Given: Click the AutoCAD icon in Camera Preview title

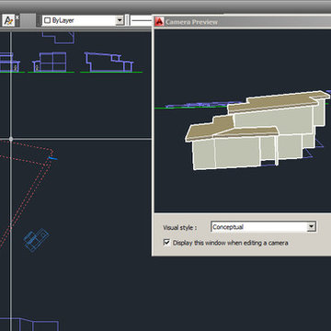Looking at the screenshot, I should (159, 22).
